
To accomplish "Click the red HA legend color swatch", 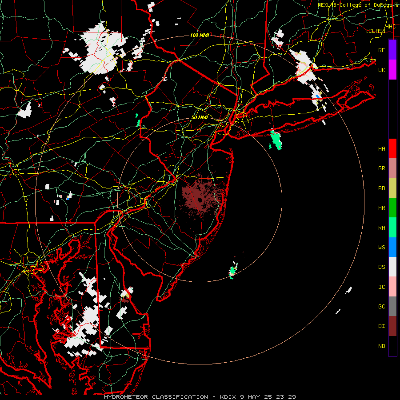I will (392, 148).
